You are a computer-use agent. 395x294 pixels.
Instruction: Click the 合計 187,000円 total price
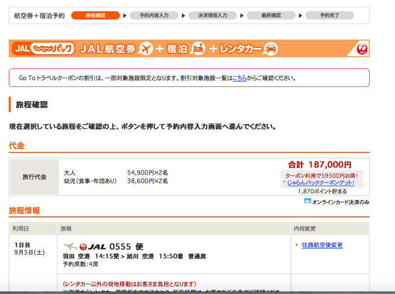point(320,165)
